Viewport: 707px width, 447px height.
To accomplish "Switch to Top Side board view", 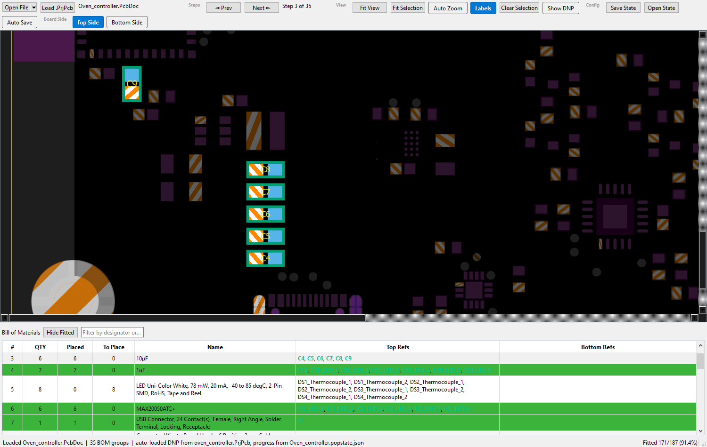I will 88,22.
